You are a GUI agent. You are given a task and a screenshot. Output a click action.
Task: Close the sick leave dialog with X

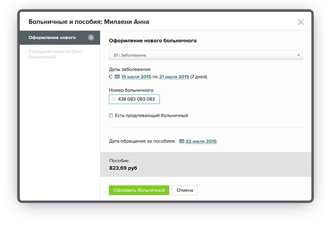(x=300, y=22)
